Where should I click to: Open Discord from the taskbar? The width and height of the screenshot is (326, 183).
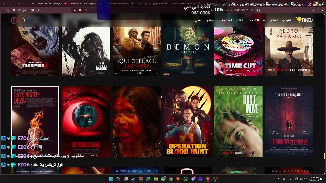(x=193, y=179)
